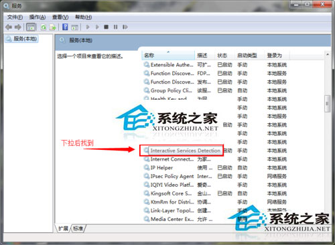Go back using the toolbar back arrow
Viewport: 335px width, 245px height.
(x=9, y=27)
